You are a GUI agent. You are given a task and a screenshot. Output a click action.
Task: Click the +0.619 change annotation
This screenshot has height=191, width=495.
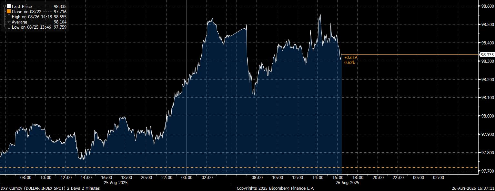tap(351, 57)
